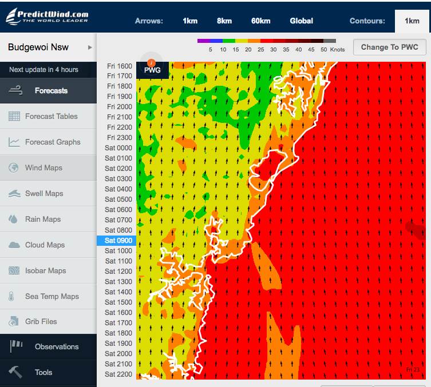This screenshot has height=387, width=431.
Task: Select 1km arrows resolution
Action: pyautogui.click(x=190, y=21)
